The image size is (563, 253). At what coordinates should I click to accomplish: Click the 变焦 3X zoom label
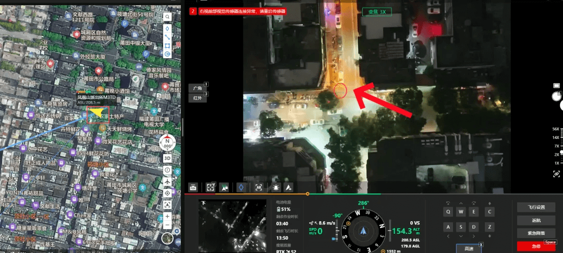(377, 12)
